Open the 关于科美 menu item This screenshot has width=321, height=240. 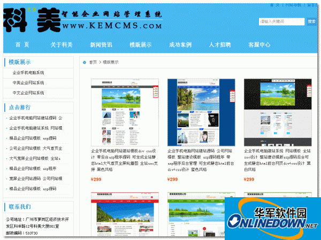[x=62, y=44]
